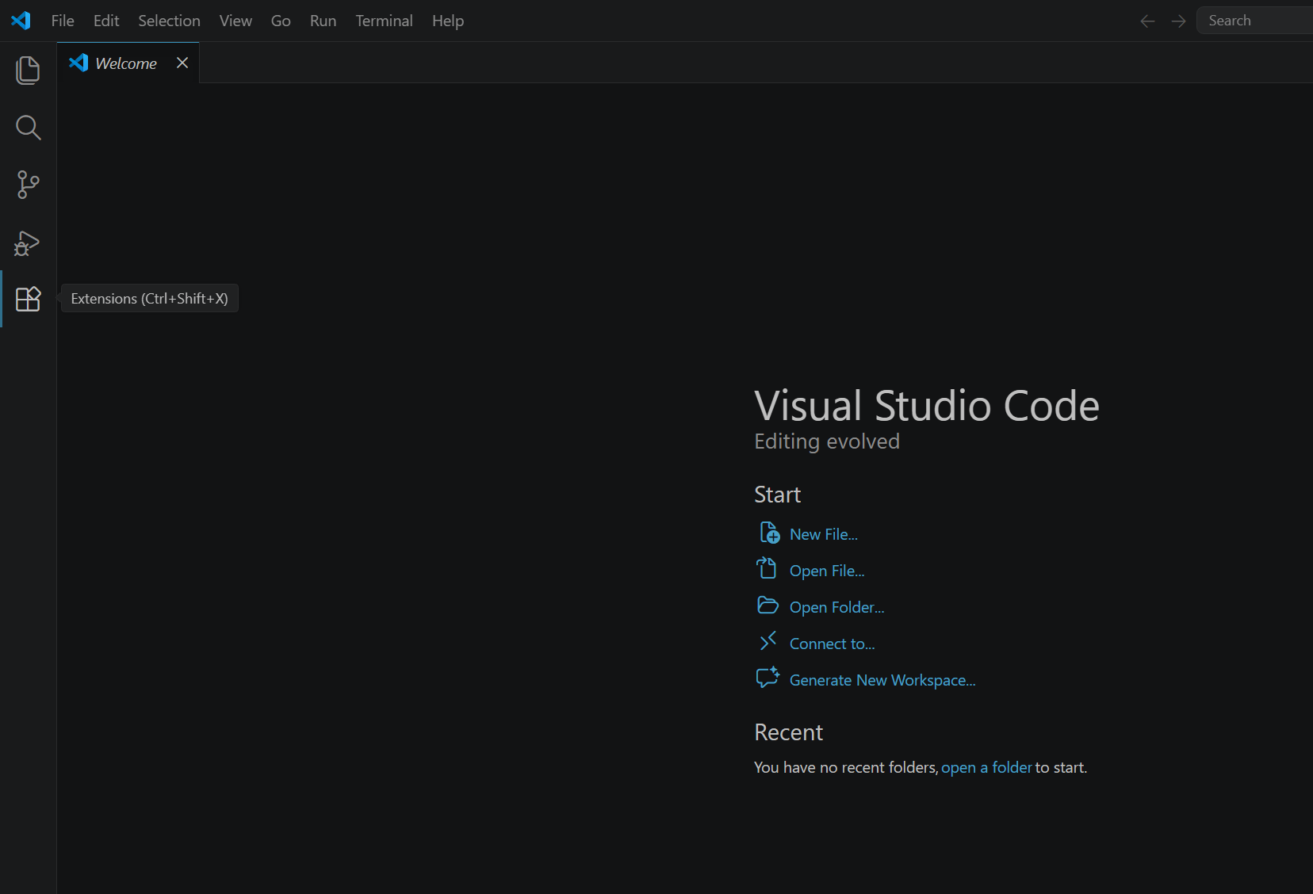Click the open a folder link under Recent
Screen dimensions: 1313x894
click(x=986, y=767)
